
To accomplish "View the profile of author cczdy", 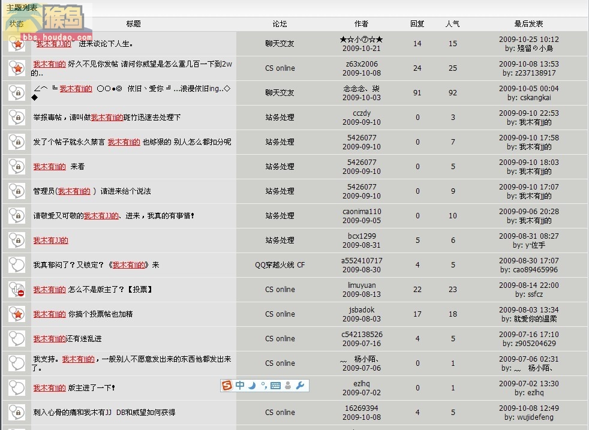I will tap(362, 113).
